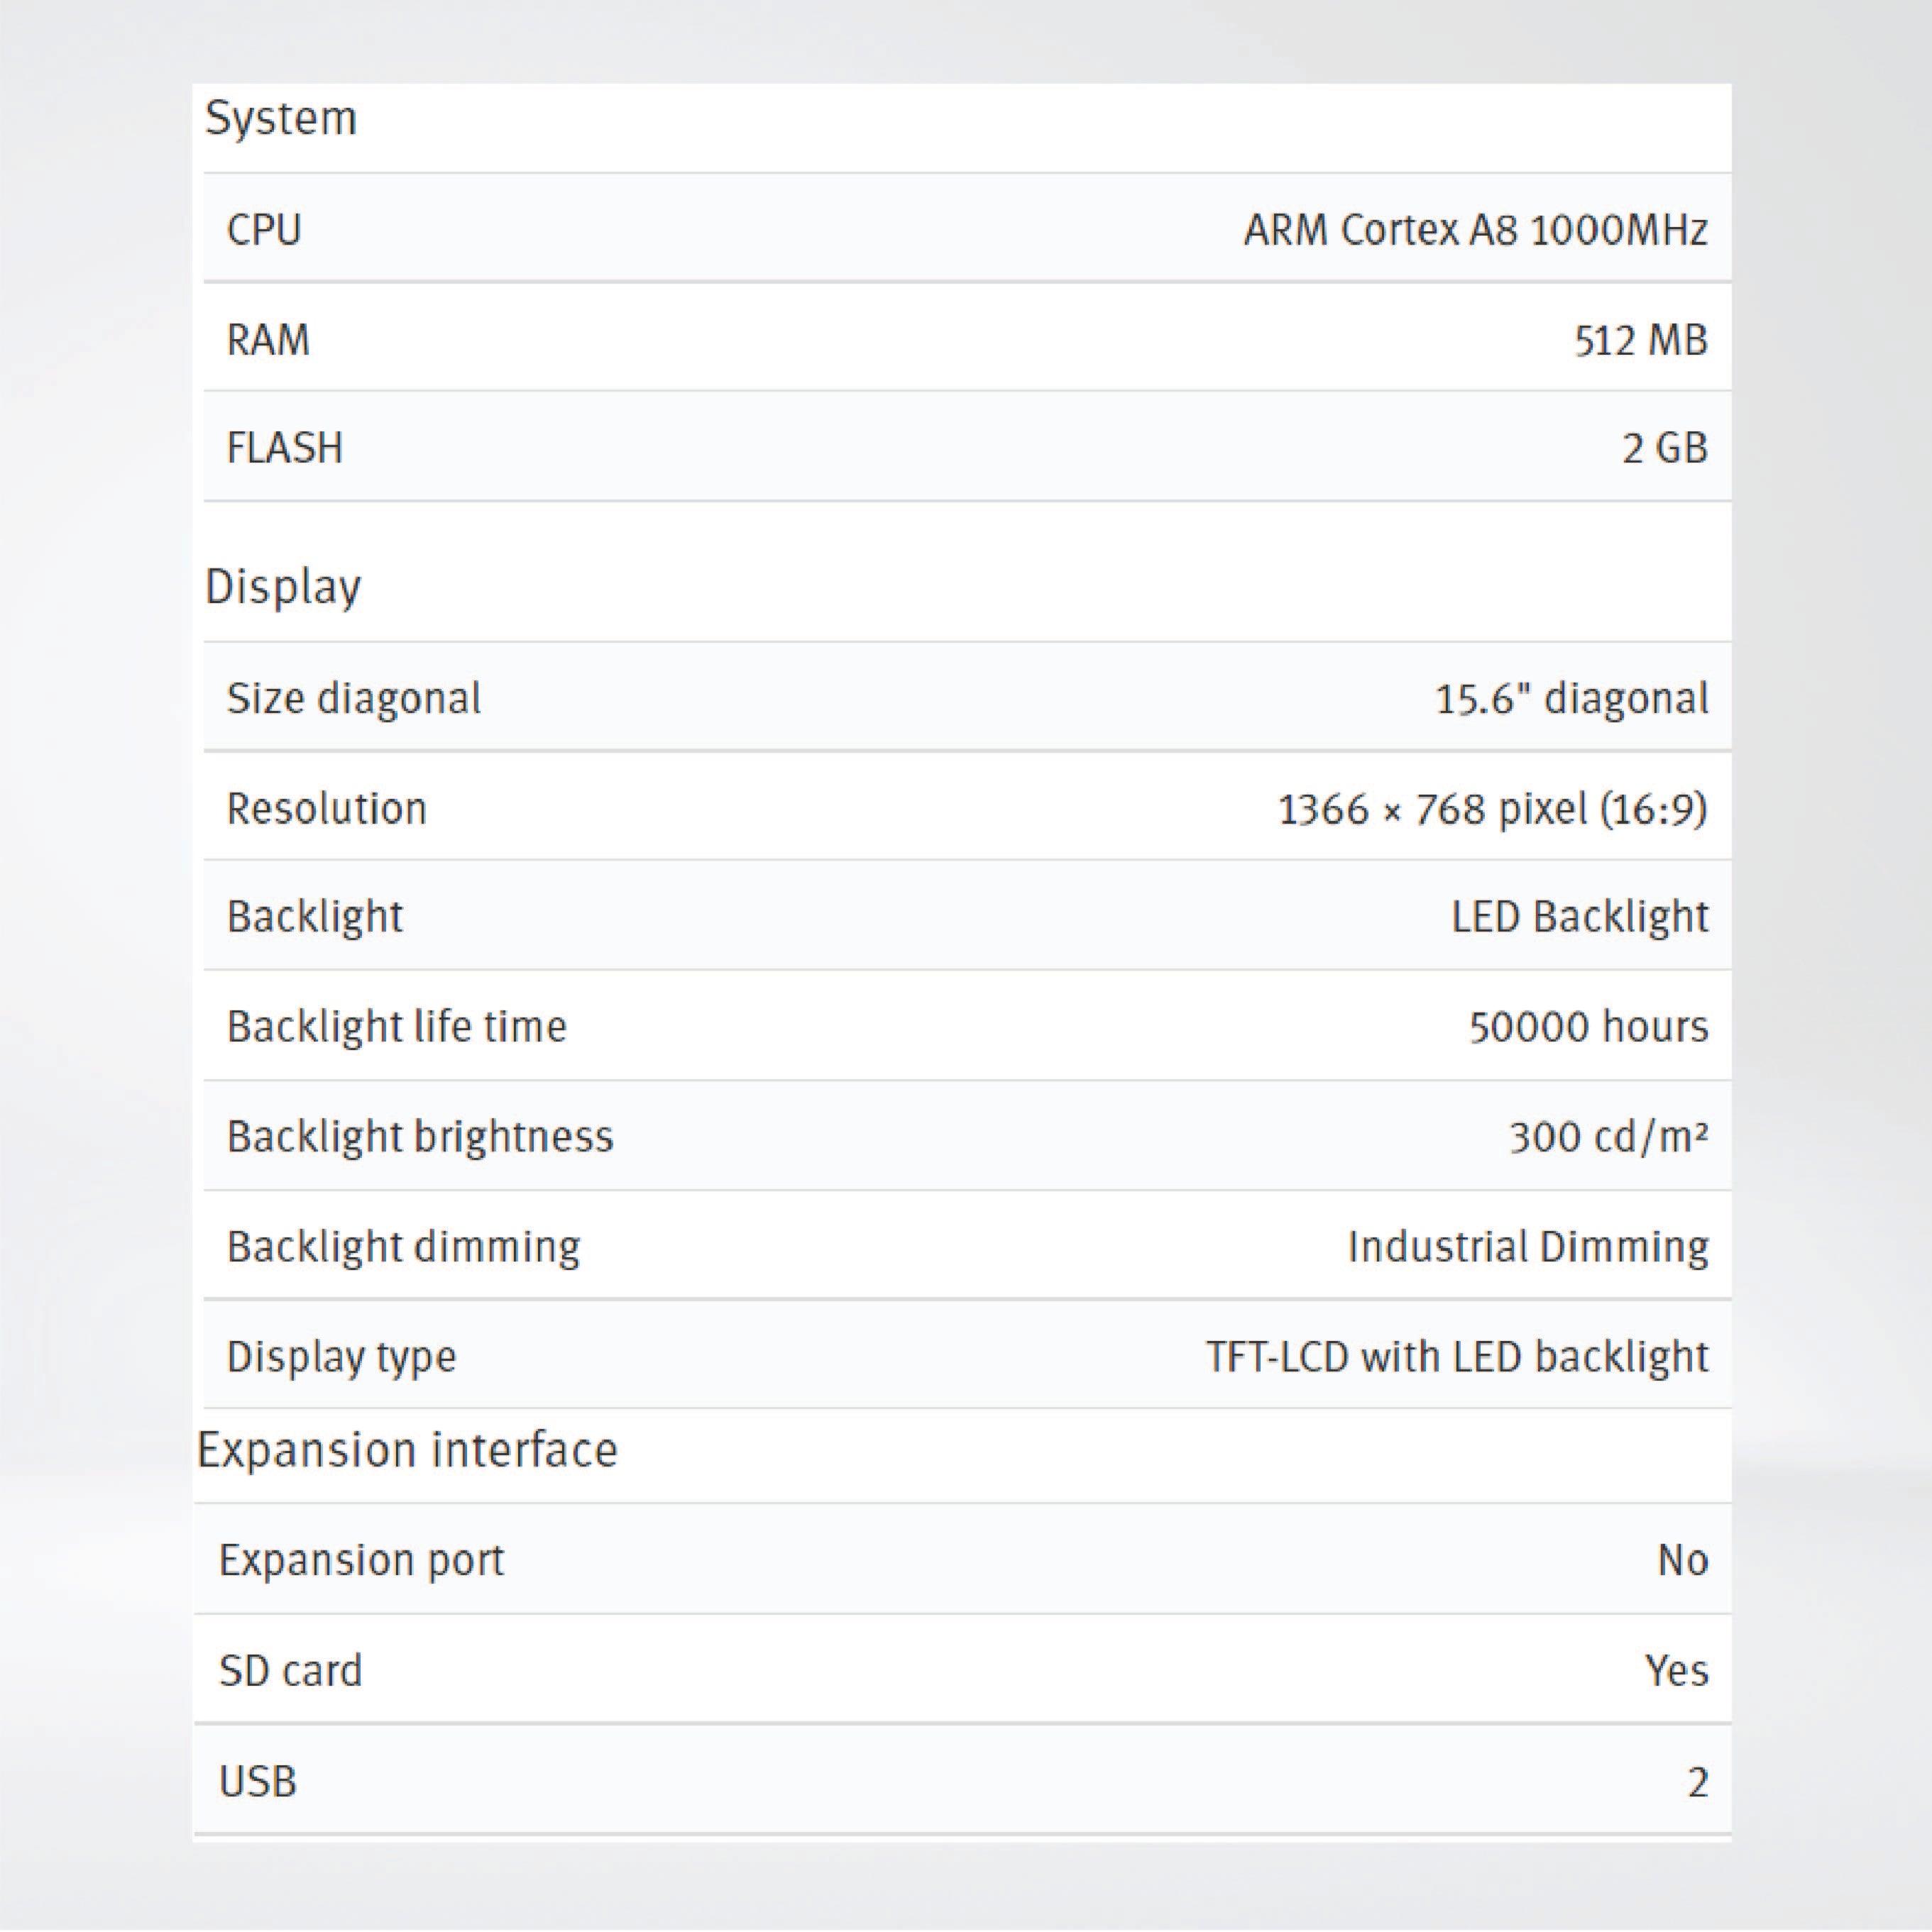1932x1932 pixels.
Task: Click the Display section heading
Action: [282, 587]
